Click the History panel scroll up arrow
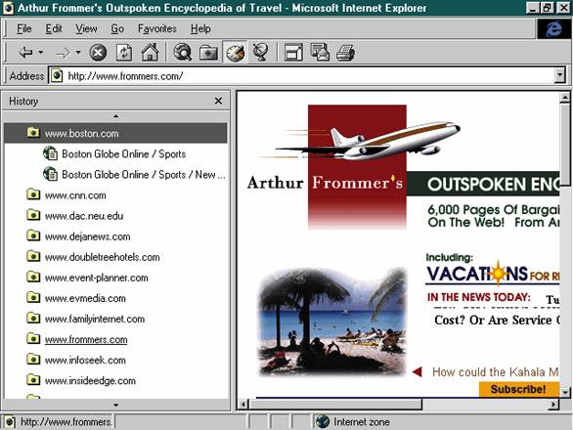 (115, 116)
